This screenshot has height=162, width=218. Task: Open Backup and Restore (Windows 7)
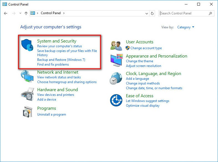(61, 60)
